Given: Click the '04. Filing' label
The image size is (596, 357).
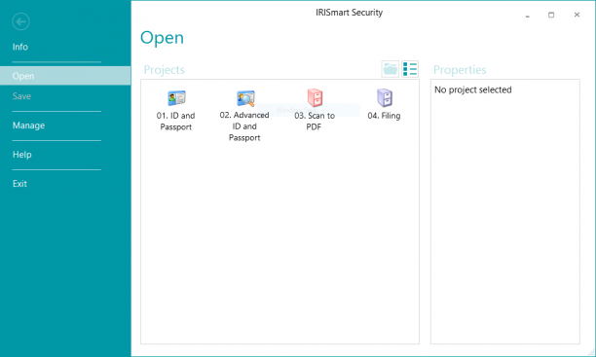Looking at the screenshot, I should click(384, 116).
